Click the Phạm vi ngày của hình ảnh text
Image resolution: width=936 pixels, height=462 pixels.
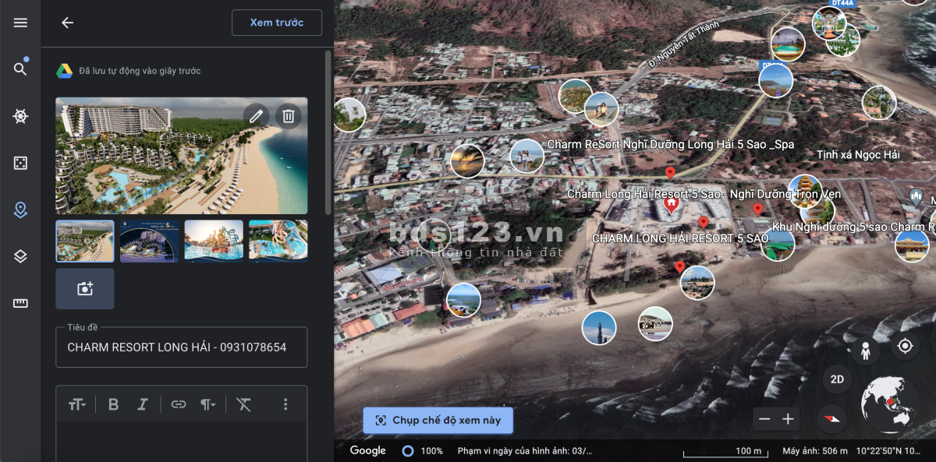click(x=525, y=451)
